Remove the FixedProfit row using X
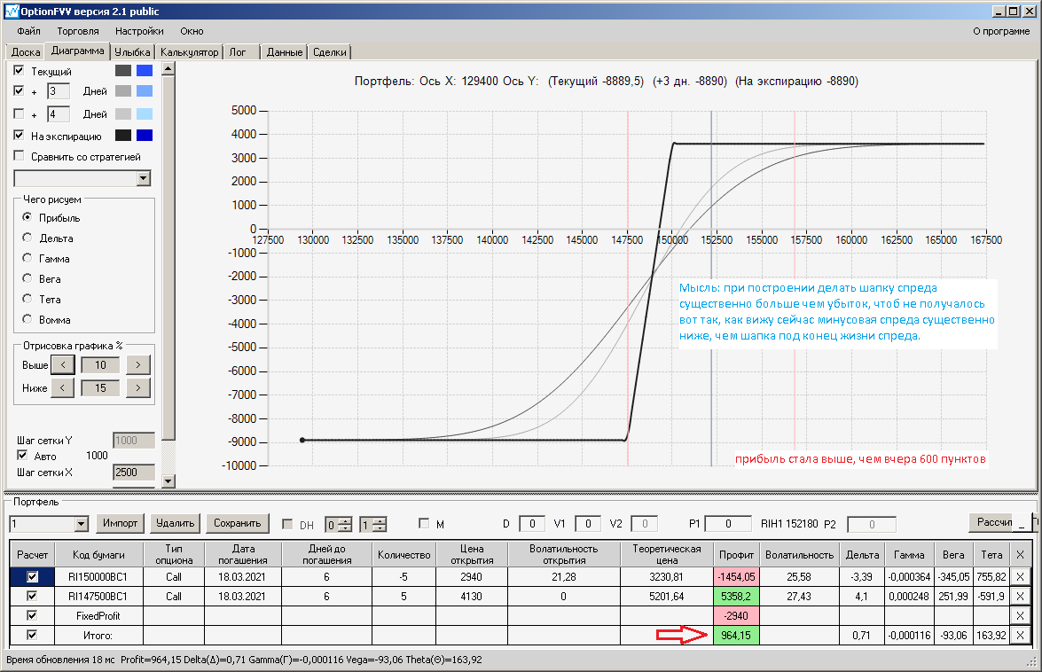Image resolution: width=1042 pixels, height=672 pixels. [1020, 616]
